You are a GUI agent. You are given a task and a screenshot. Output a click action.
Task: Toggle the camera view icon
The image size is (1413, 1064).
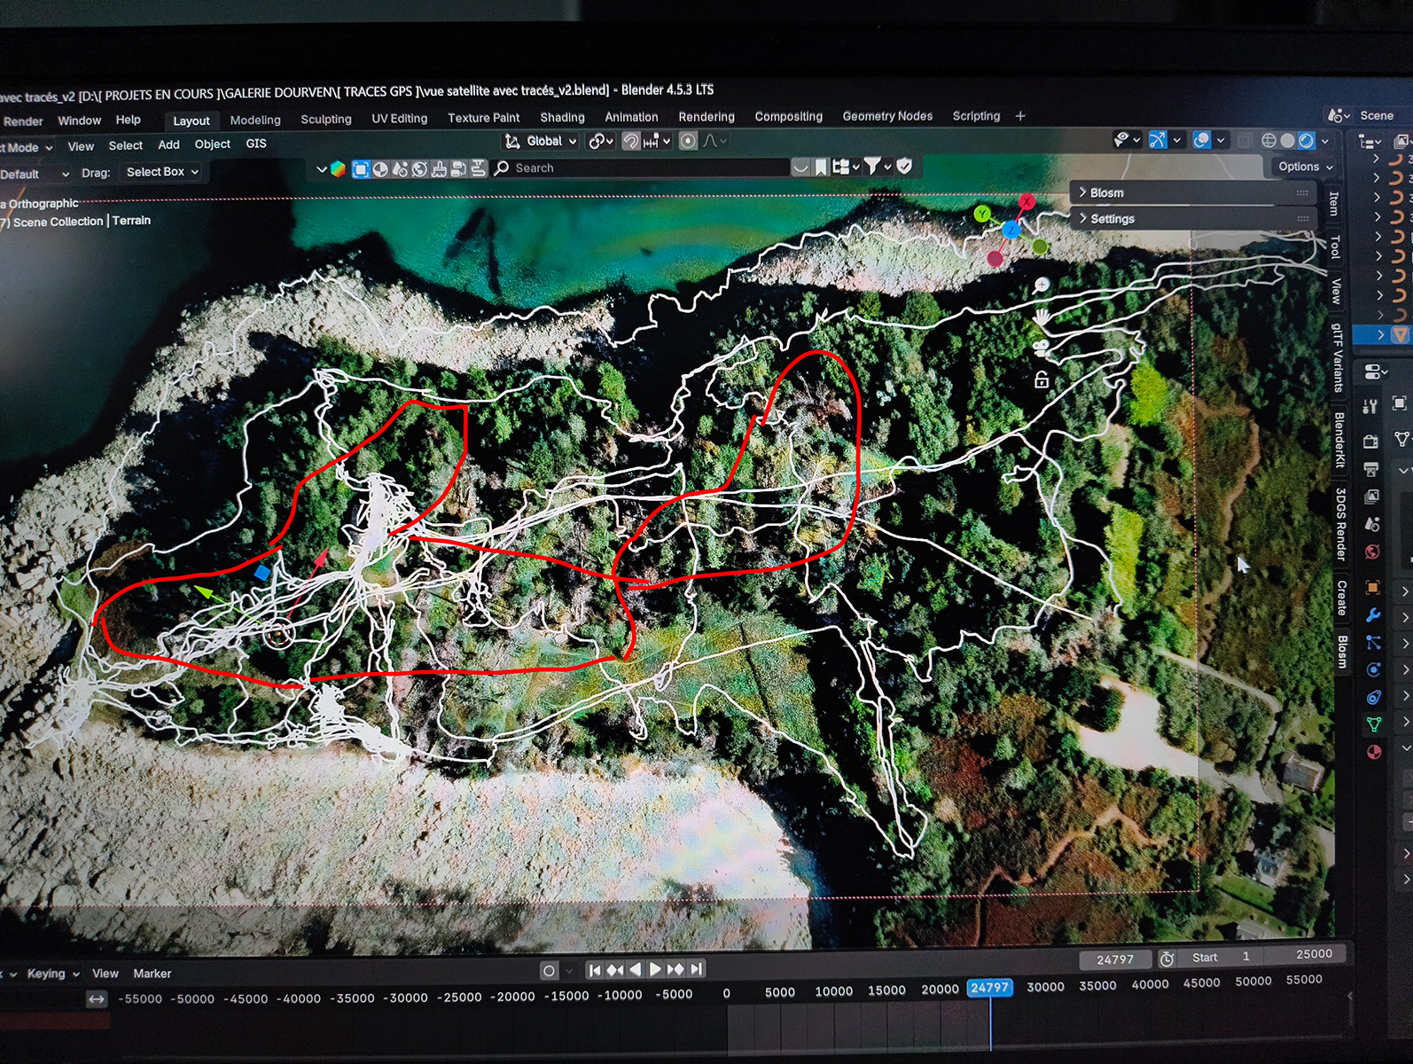click(x=1042, y=348)
